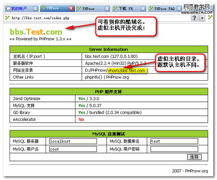Click the green icon right of address dropdown

pos(210,17)
